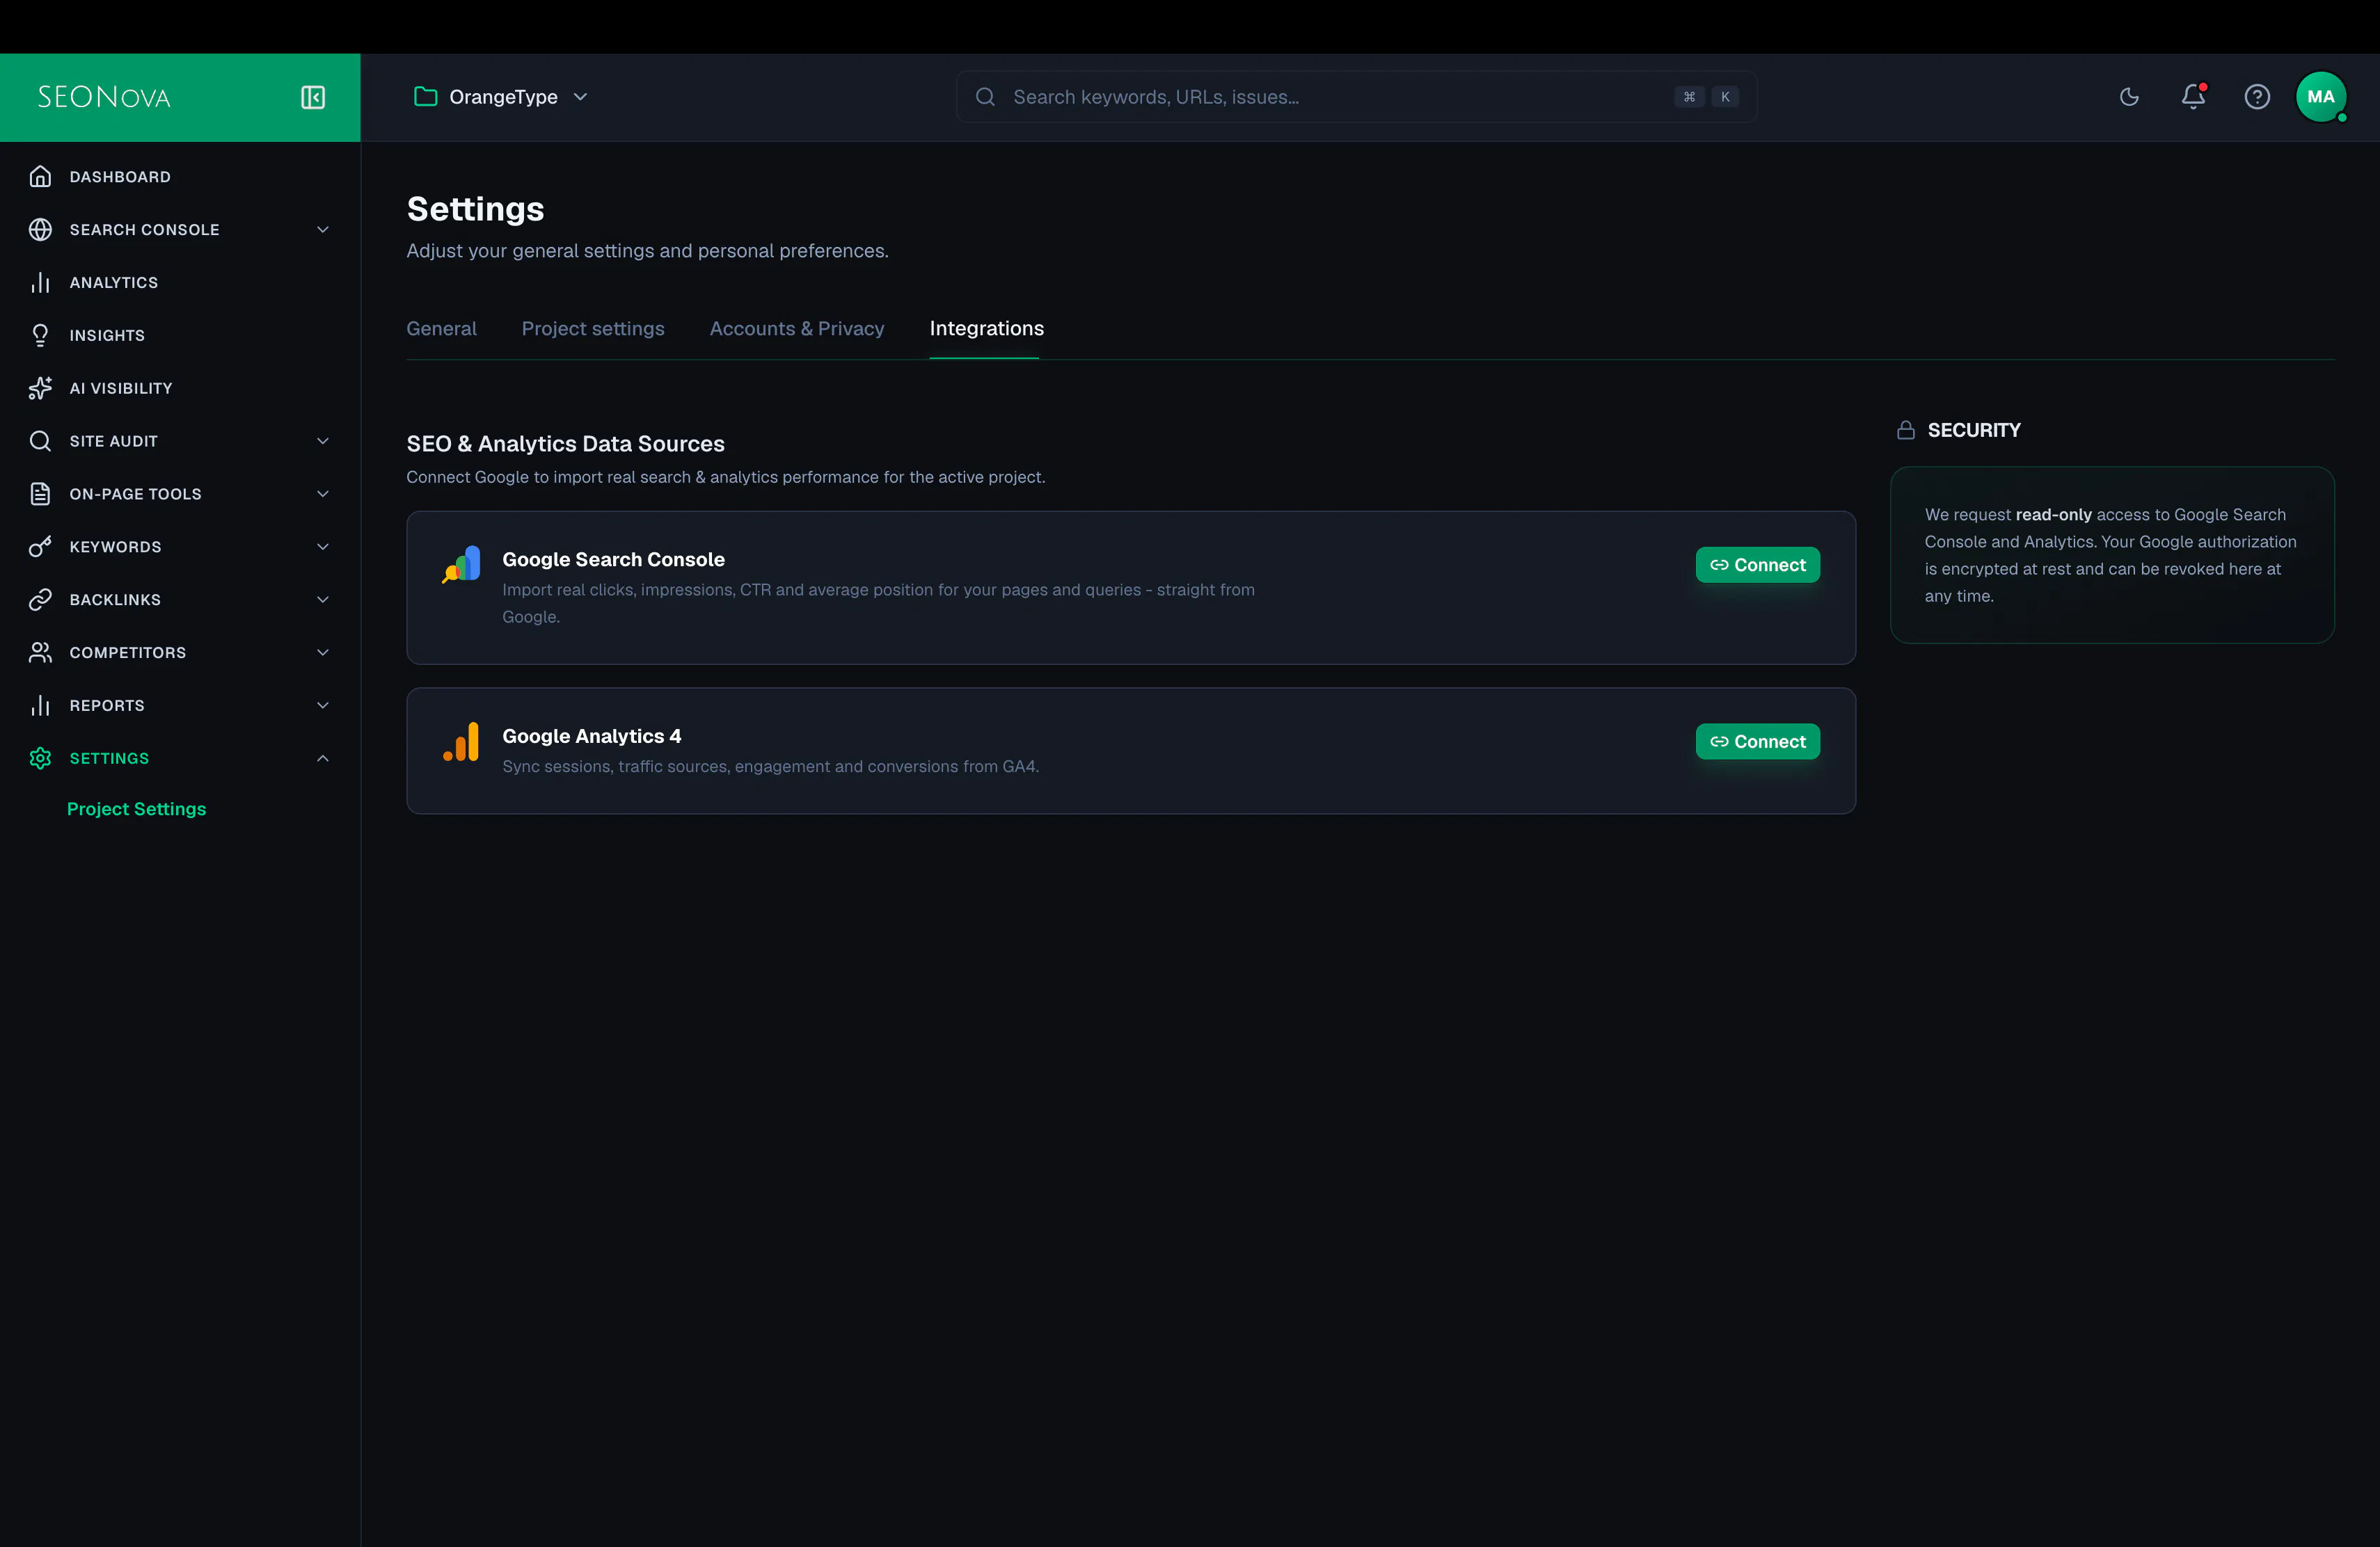Click the Reports chart icon
2380x1547 pixels.
point(40,705)
